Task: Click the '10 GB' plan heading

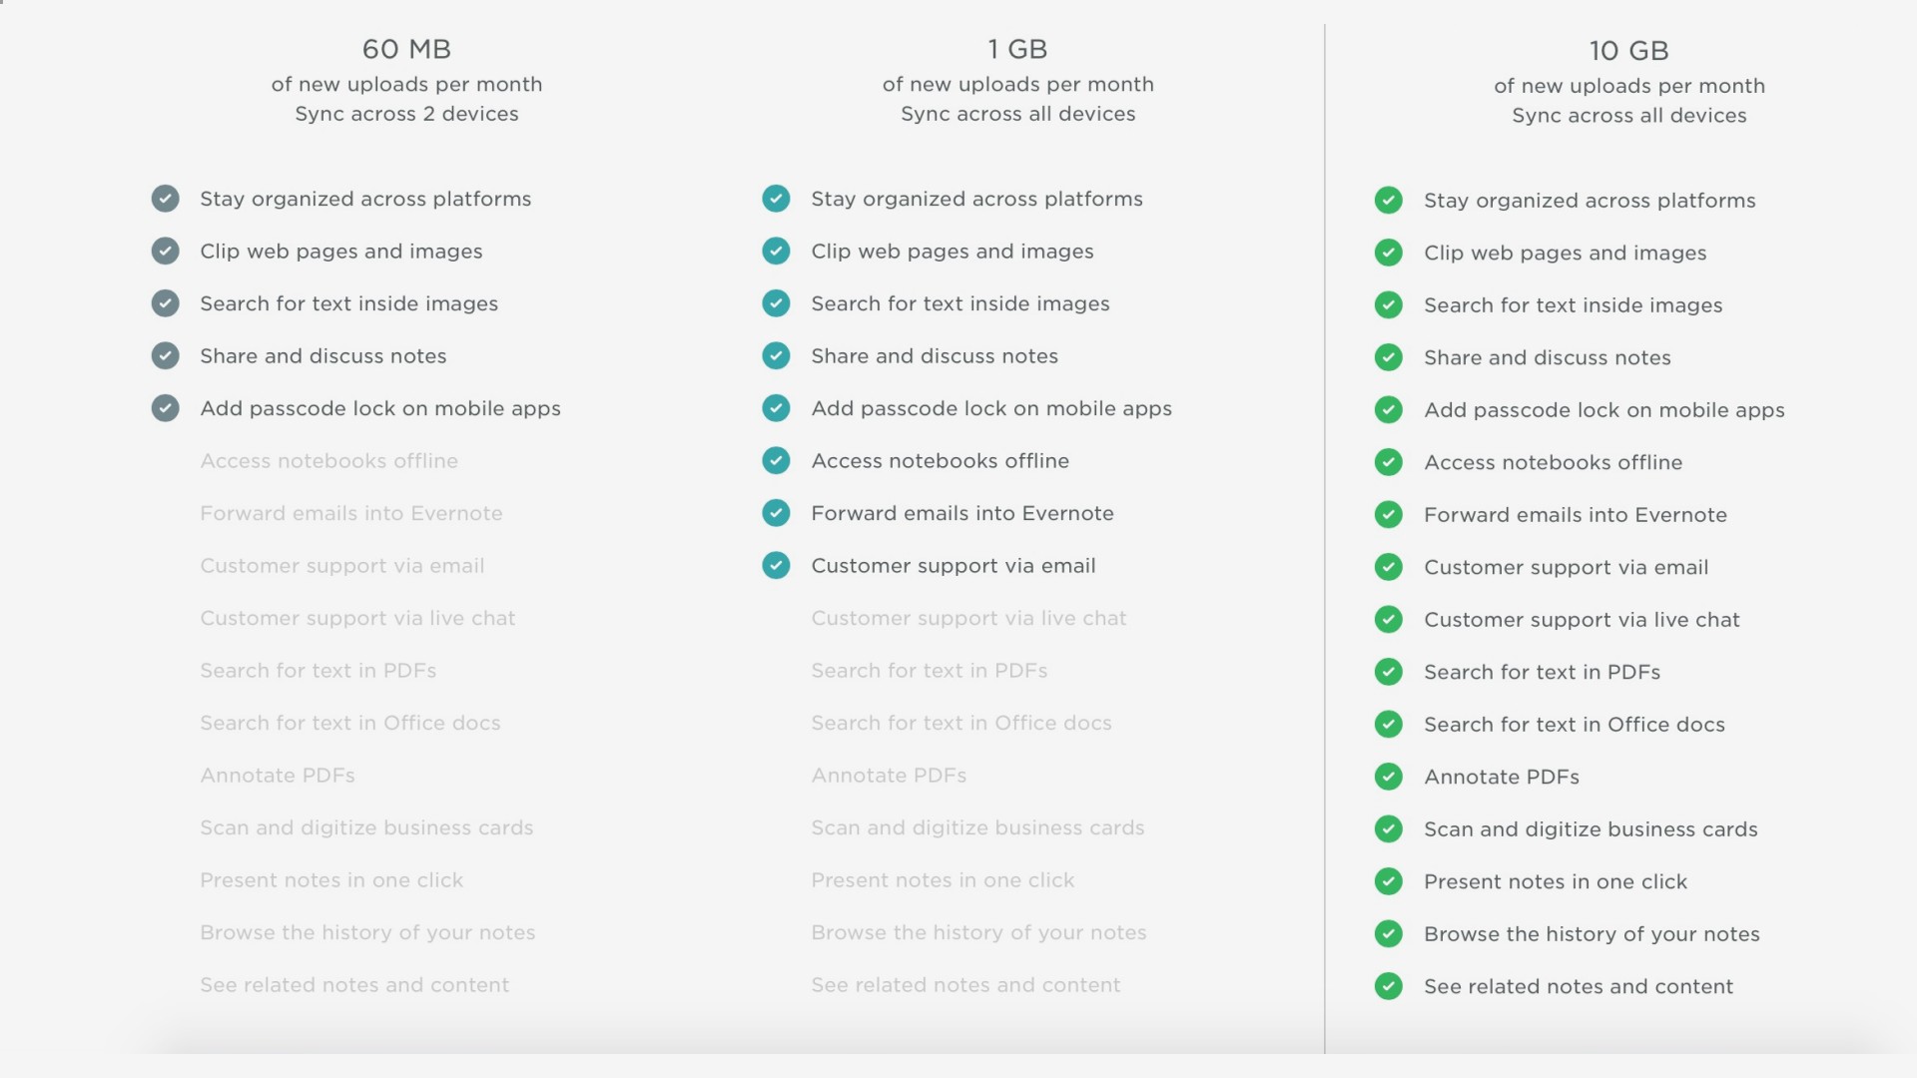Action: coord(1628,51)
